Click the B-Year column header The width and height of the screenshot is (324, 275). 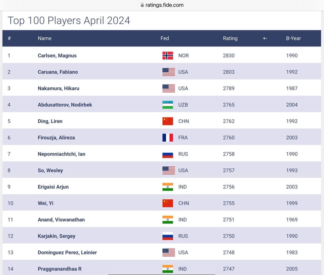point(293,38)
